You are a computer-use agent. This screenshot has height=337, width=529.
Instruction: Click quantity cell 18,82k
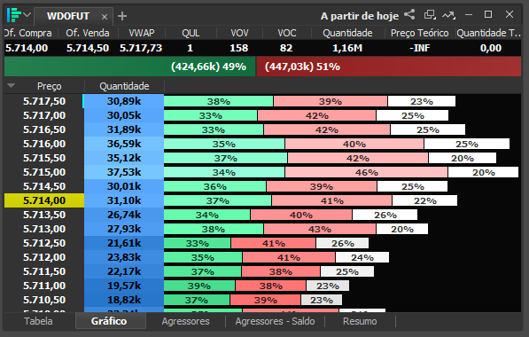click(x=124, y=300)
